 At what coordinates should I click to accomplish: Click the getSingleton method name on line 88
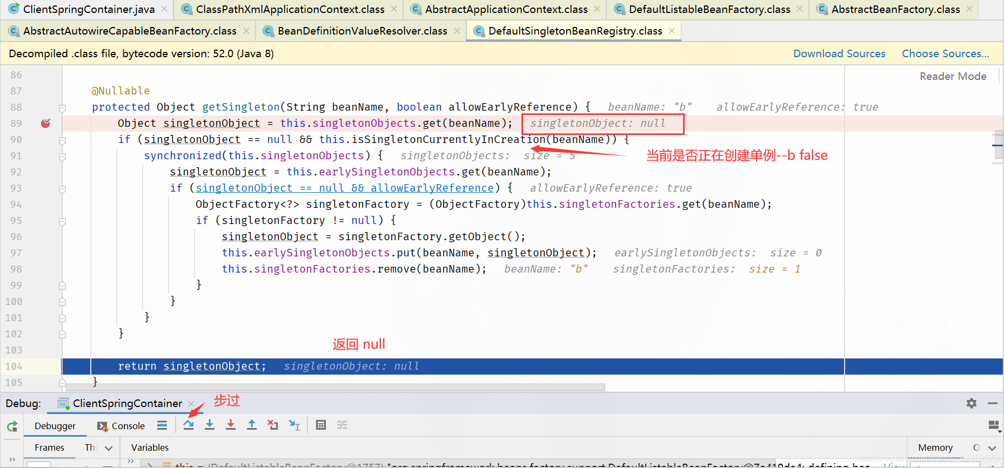[x=241, y=107]
